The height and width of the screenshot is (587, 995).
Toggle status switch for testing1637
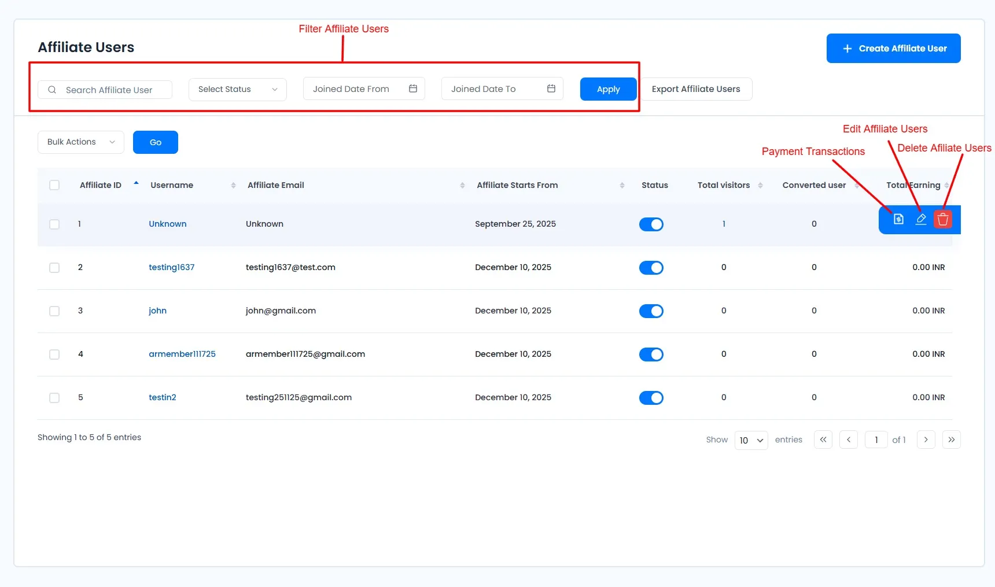tap(651, 268)
